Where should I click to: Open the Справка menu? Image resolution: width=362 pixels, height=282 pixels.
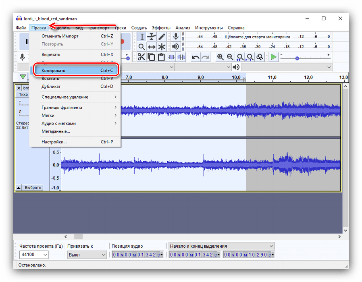(236, 28)
